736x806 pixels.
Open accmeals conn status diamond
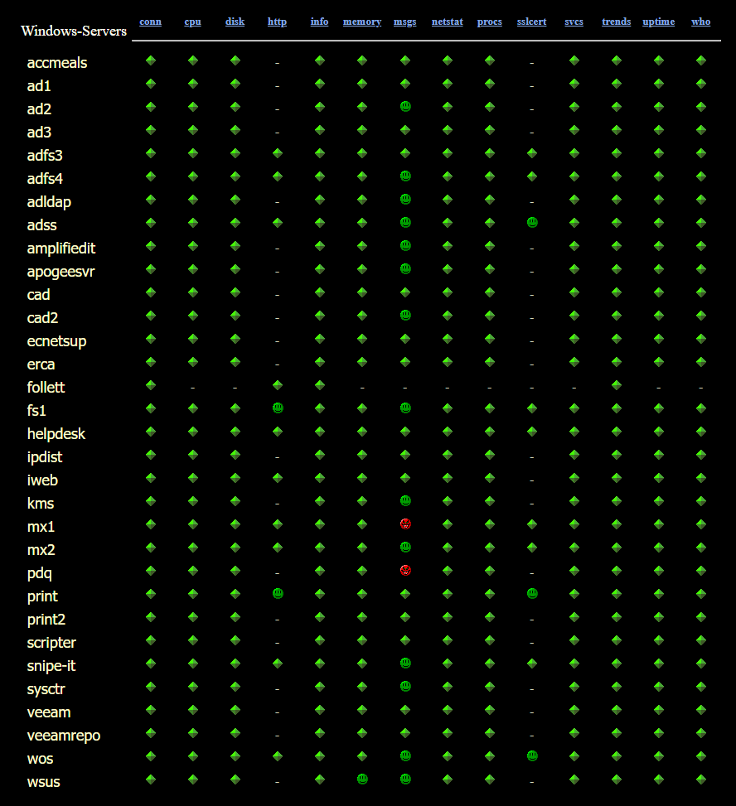tap(151, 60)
